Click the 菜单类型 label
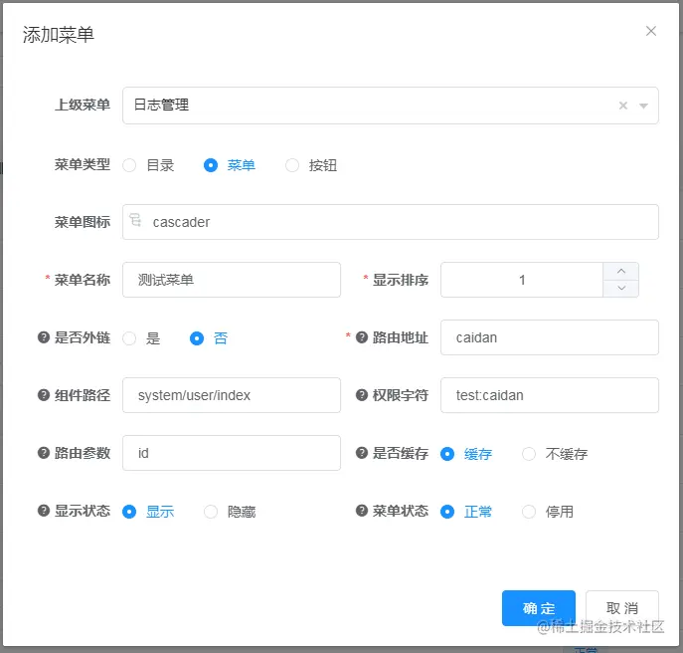Screen dimensions: 683x653 83,164
